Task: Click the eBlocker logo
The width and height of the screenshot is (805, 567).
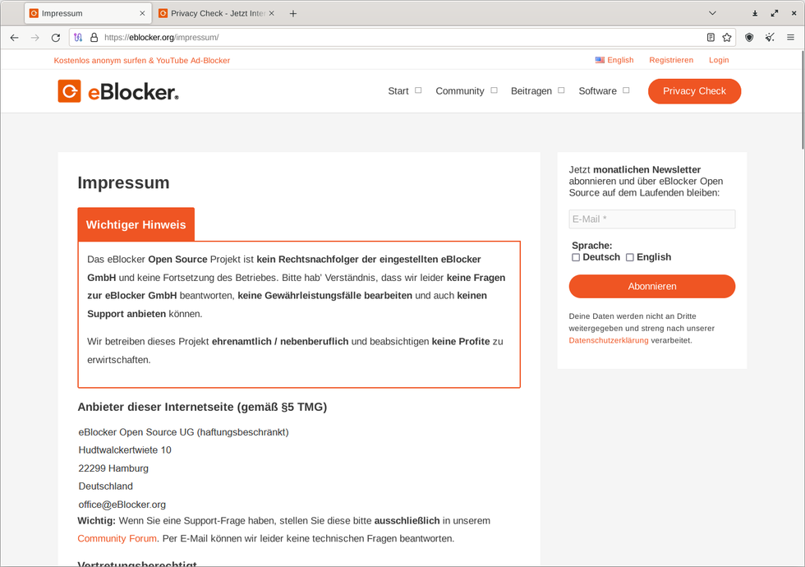Action: click(118, 91)
